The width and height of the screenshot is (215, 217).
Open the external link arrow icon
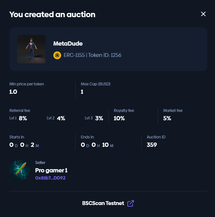tap(131, 203)
